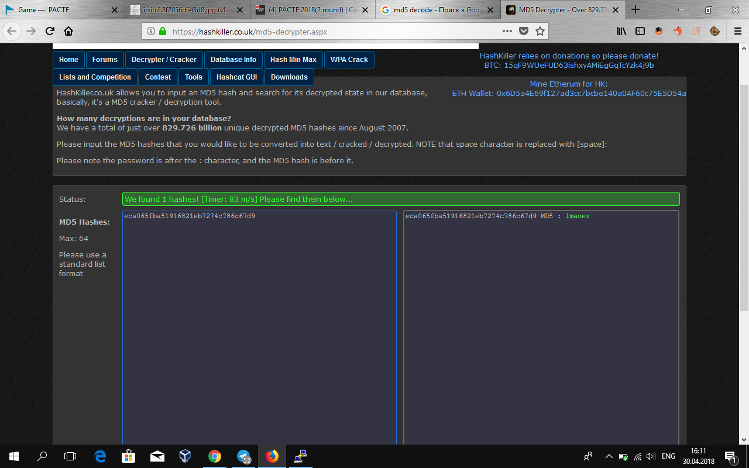Open the Lists and Competition menu
Viewport: 749px width, 468px height.
tap(95, 77)
